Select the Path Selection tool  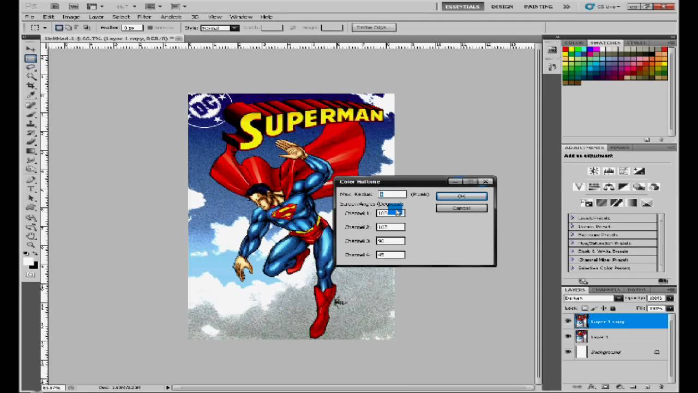pos(30,198)
